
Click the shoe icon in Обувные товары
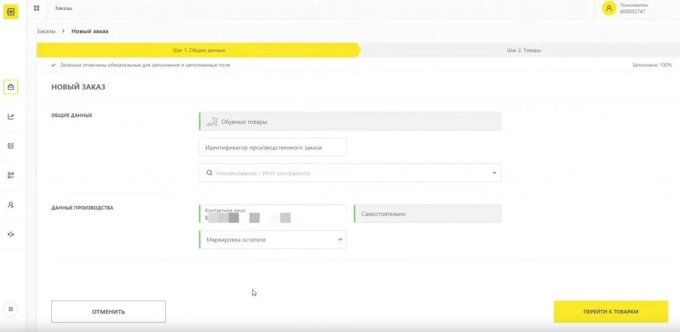[x=212, y=122]
